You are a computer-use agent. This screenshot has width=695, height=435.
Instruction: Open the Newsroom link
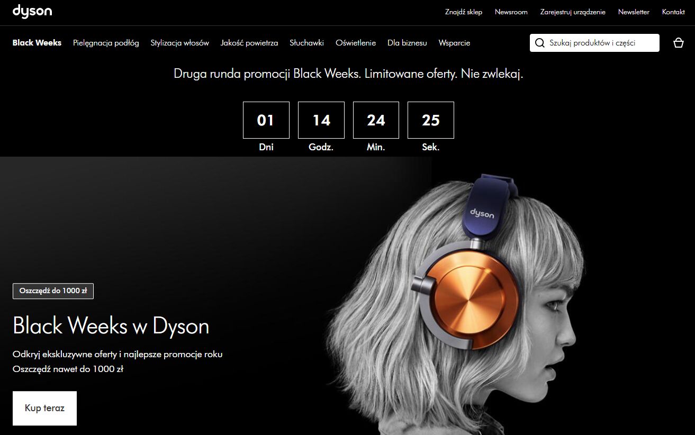[511, 12]
